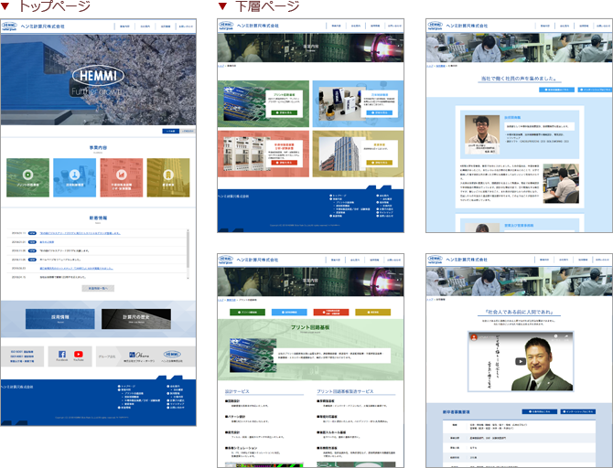
Task: Click header logo on four-tile business page
Action: tap(226, 26)
